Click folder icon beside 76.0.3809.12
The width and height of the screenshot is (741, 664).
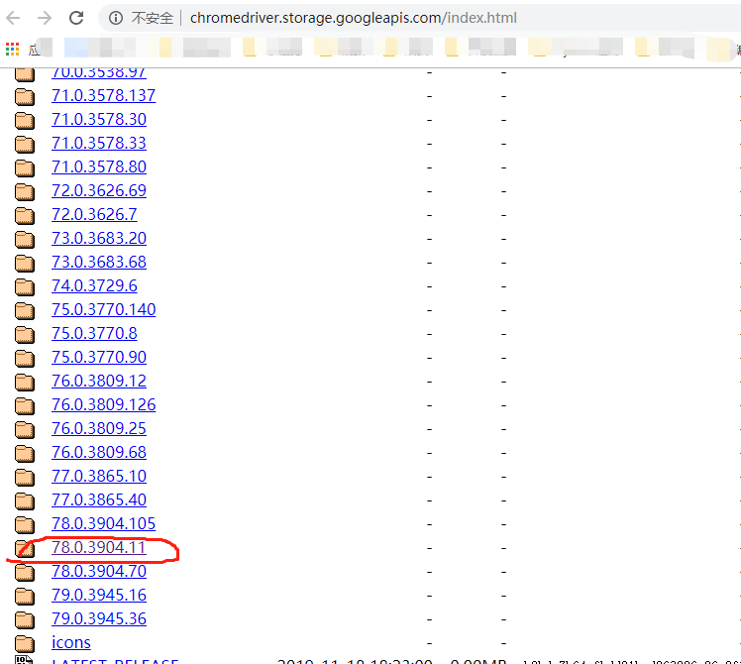[x=25, y=382]
